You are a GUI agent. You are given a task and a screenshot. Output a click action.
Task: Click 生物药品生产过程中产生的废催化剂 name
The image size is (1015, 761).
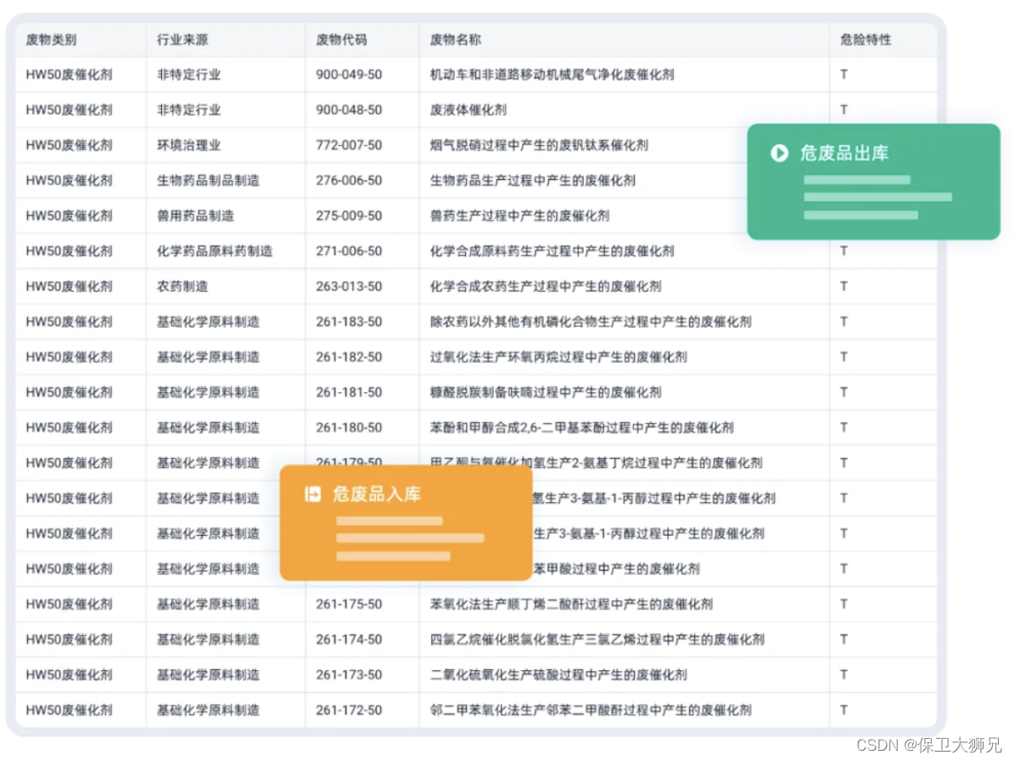[533, 181]
